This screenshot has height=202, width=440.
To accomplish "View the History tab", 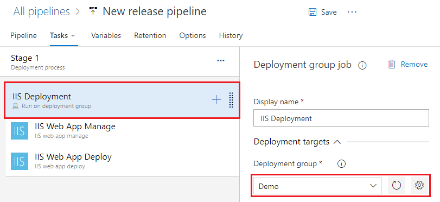I will (x=231, y=36).
